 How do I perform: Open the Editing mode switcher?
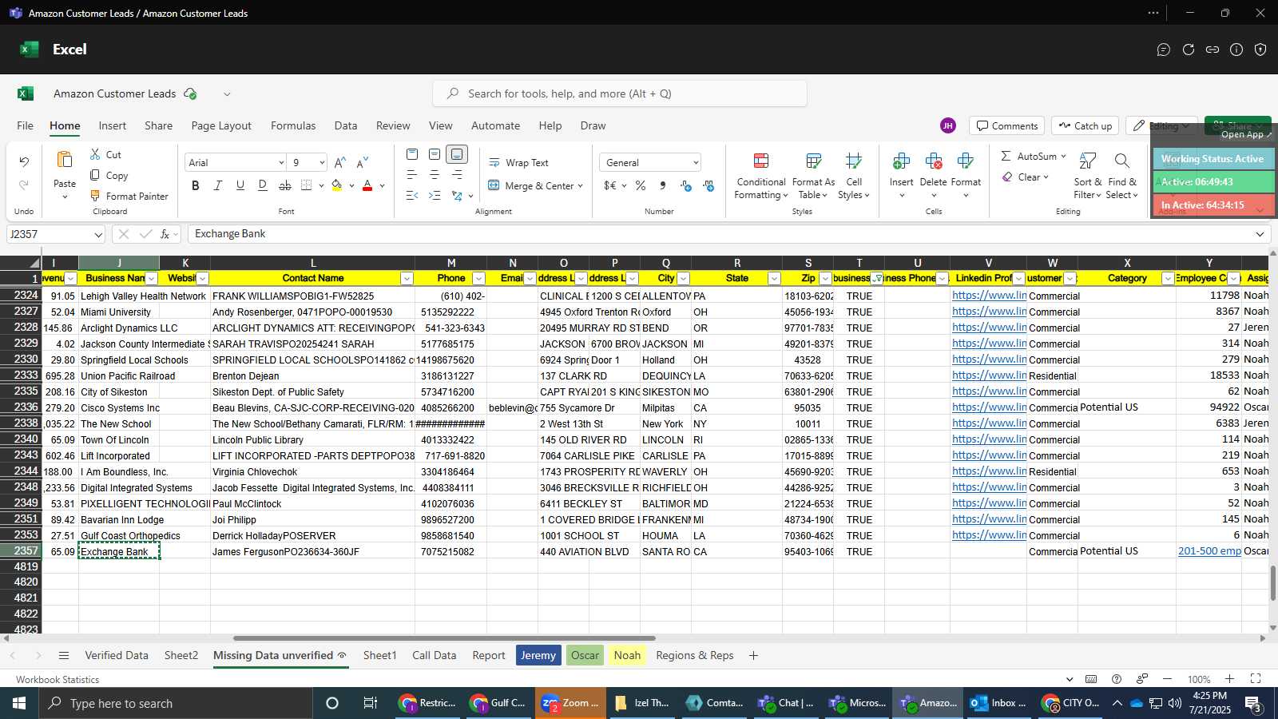coord(1163,125)
